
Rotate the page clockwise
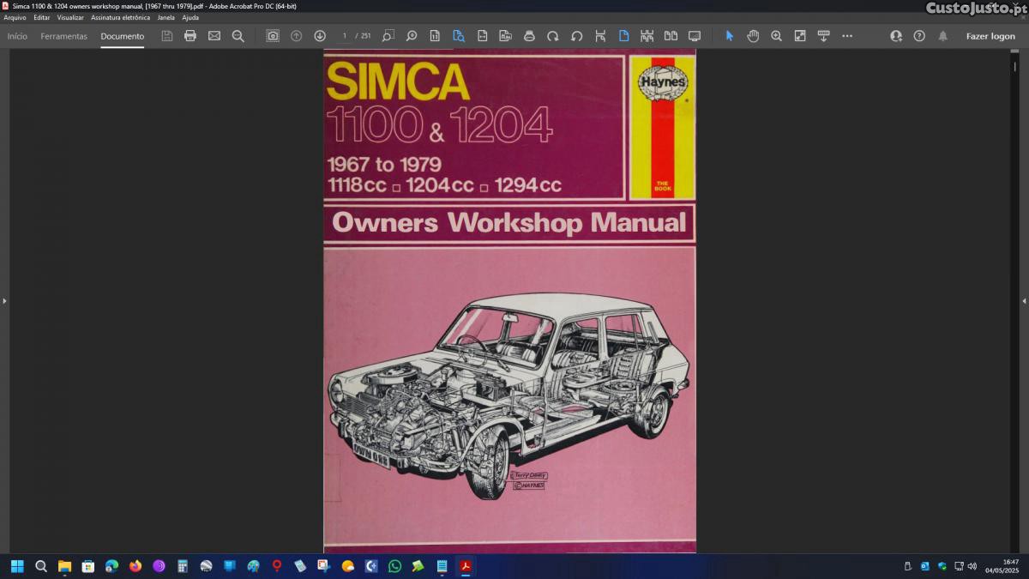pos(553,36)
